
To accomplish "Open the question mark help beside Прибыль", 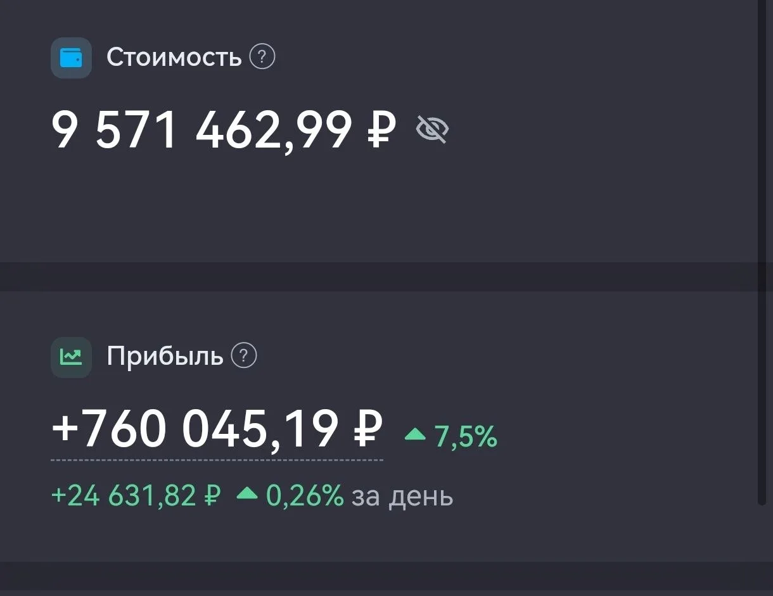I will click(244, 356).
